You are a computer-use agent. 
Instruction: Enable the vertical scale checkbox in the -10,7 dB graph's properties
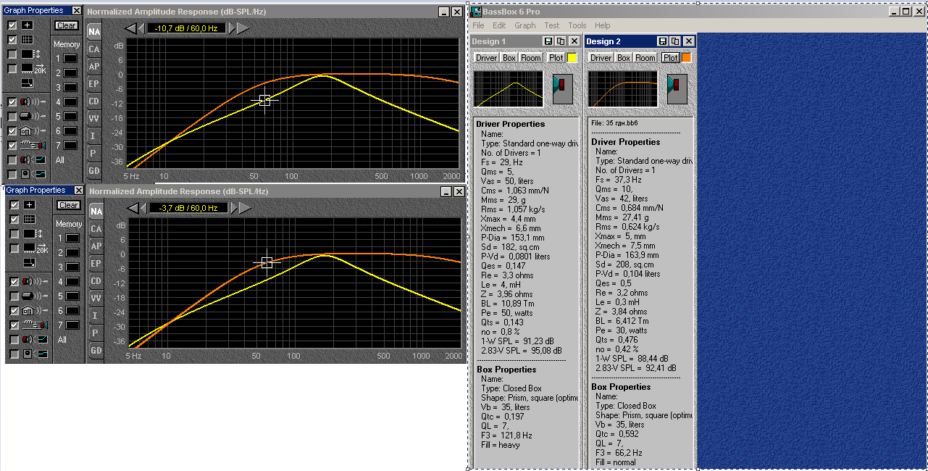(x=12, y=54)
